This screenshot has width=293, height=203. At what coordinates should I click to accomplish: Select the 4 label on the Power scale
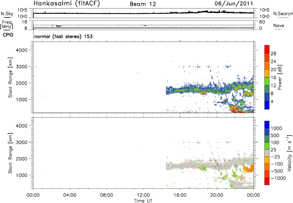tap(272, 102)
